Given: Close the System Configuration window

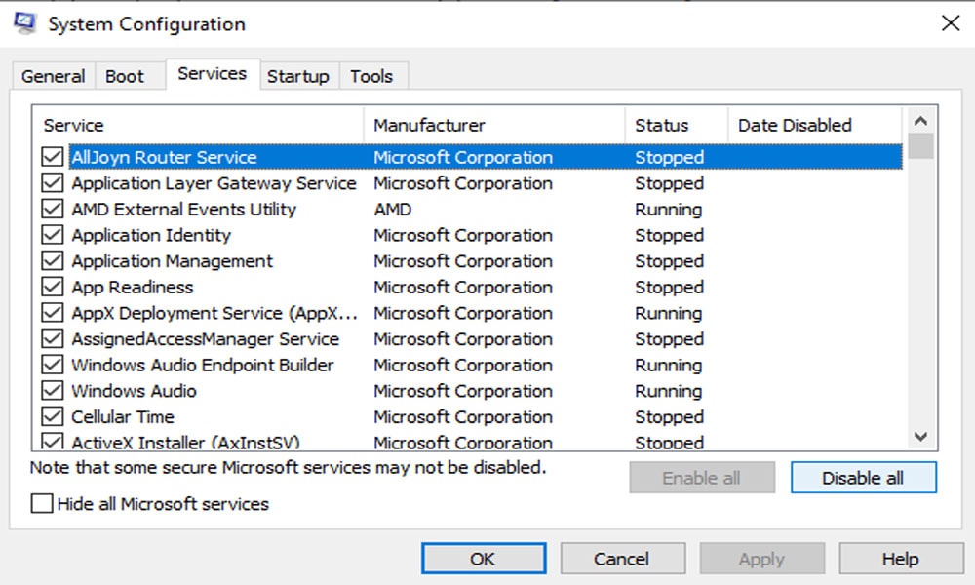Looking at the screenshot, I should 950,23.
